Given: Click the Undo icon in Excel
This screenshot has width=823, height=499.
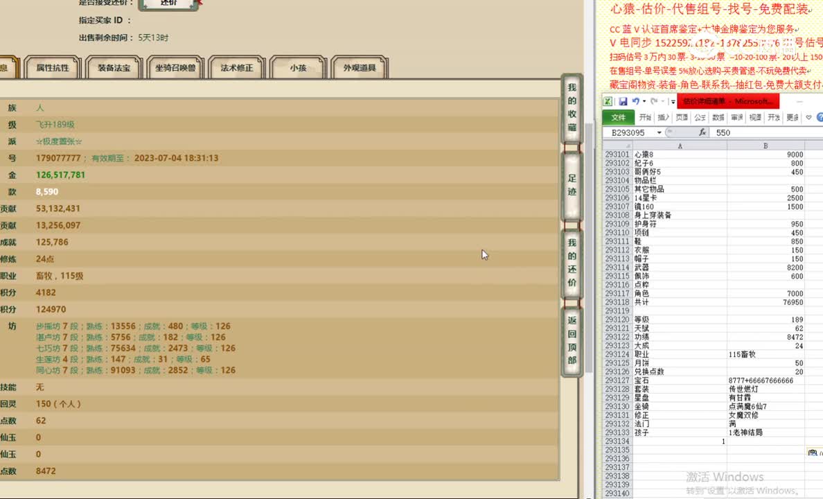Looking at the screenshot, I should point(636,101).
